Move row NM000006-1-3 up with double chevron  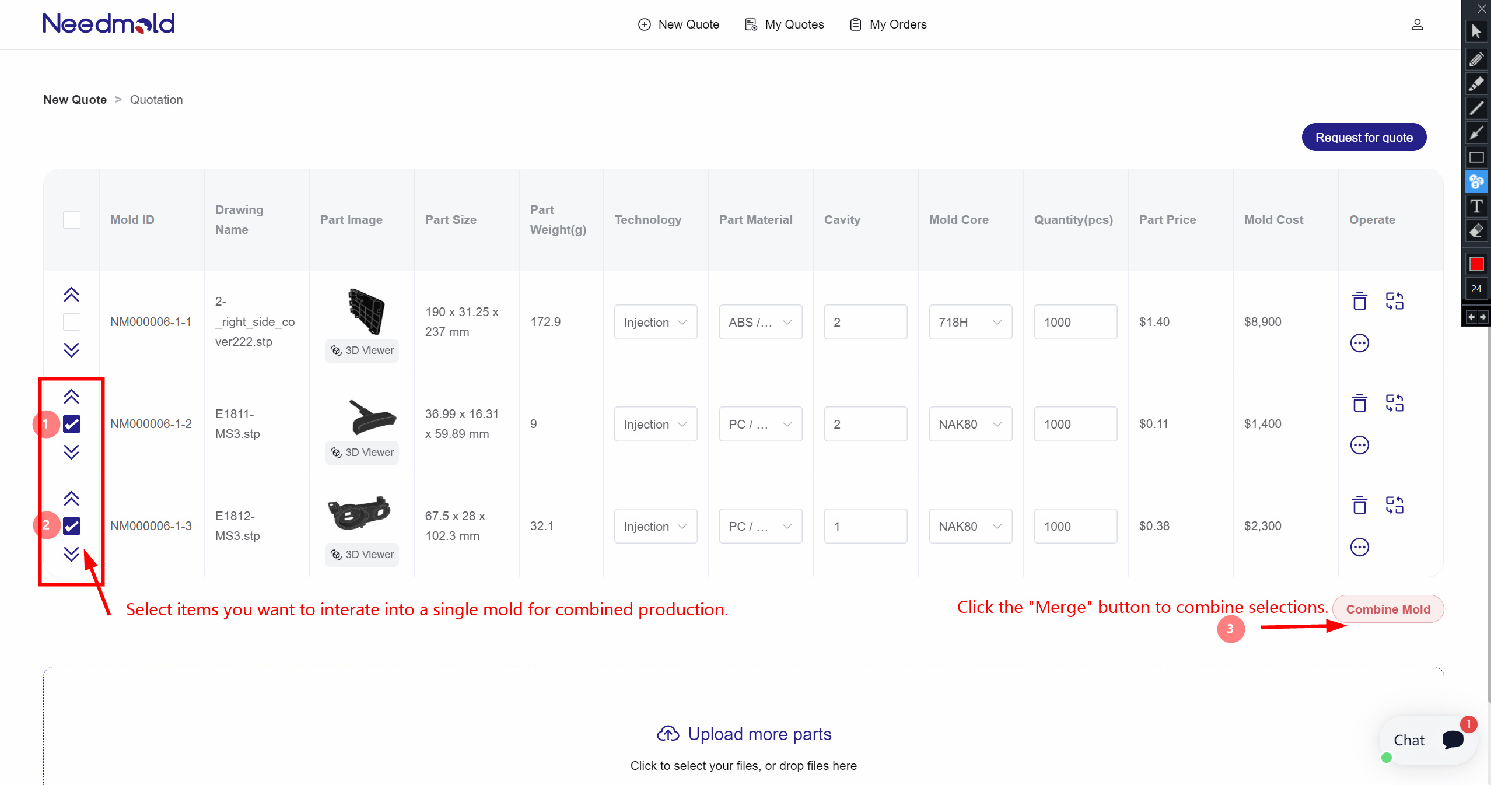click(71, 499)
